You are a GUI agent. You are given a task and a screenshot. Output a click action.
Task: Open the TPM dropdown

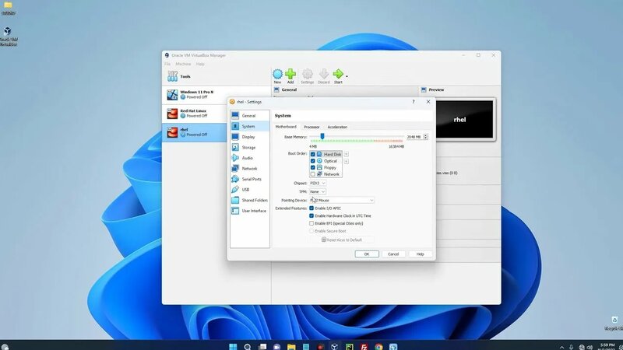[x=318, y=191]
